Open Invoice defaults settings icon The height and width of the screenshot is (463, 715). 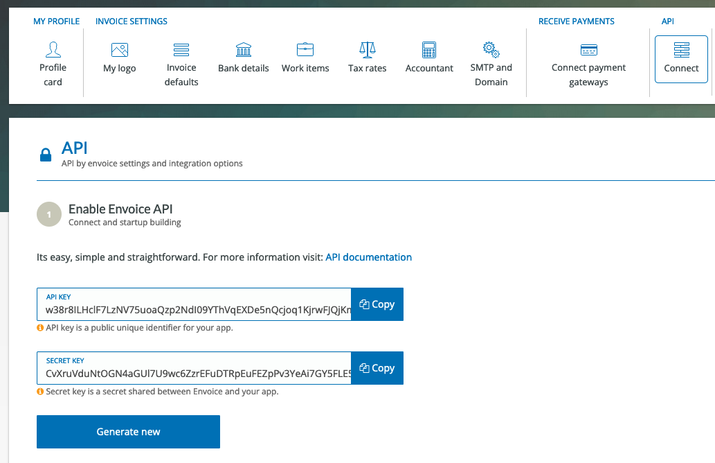click(181, 50)
